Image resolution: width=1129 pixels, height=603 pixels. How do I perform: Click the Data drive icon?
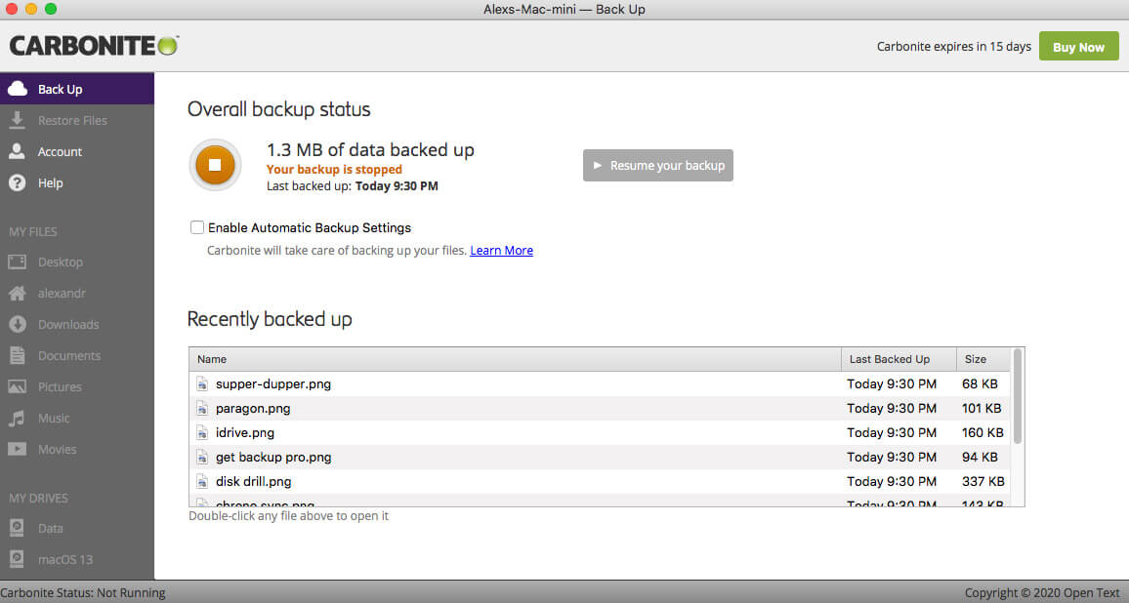pyautogui.click(x=17, y=529)
